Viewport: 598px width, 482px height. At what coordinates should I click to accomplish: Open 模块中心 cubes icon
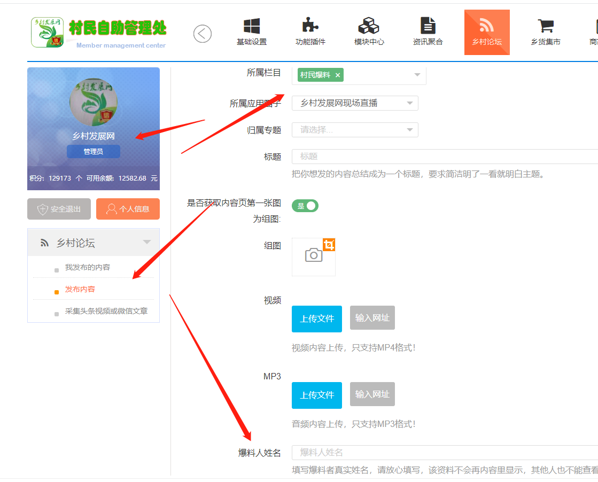(369, 26)
